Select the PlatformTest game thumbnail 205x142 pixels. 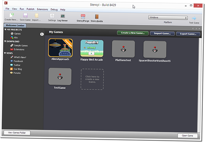tap(123, 49)
